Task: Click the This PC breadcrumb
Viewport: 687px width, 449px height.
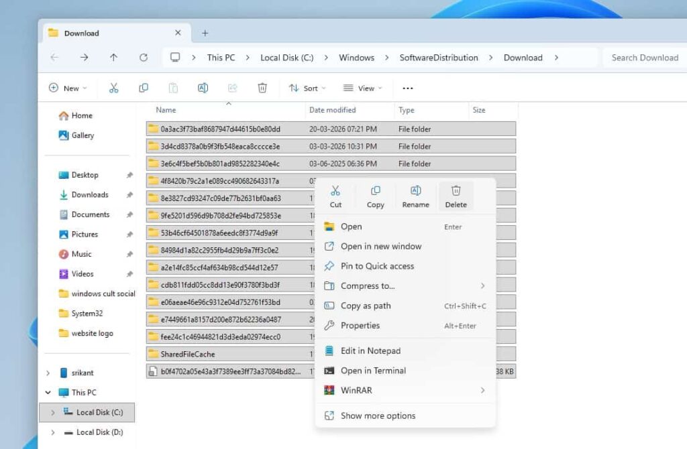Action: 221,58
